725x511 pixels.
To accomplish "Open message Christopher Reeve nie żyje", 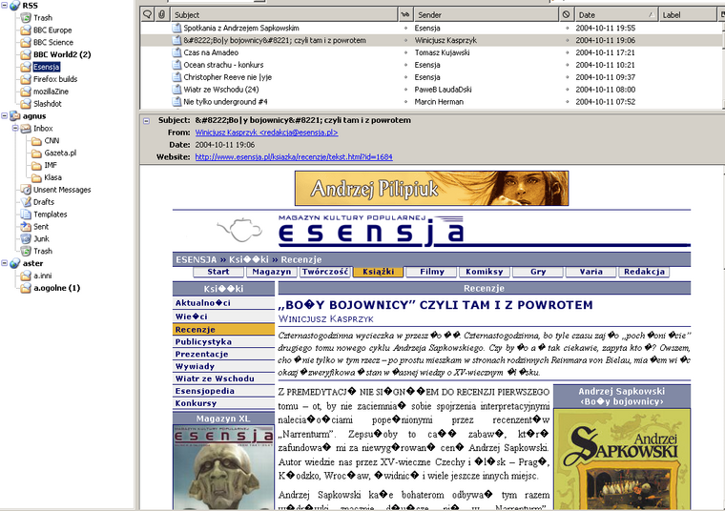I will click(227, 77).
